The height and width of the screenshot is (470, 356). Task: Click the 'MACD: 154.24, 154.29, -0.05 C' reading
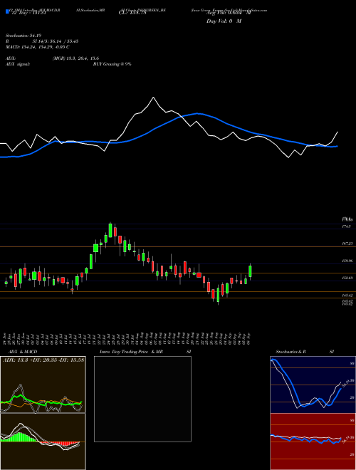pyautogui.click(x=38, y=47)
